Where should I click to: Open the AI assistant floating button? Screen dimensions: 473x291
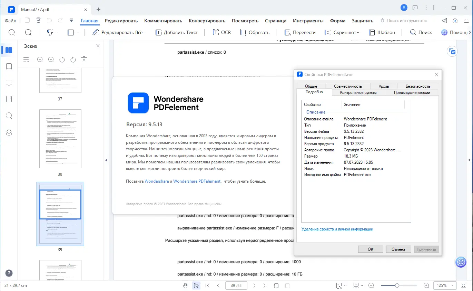pyautogui.click(x=461, y=262)
